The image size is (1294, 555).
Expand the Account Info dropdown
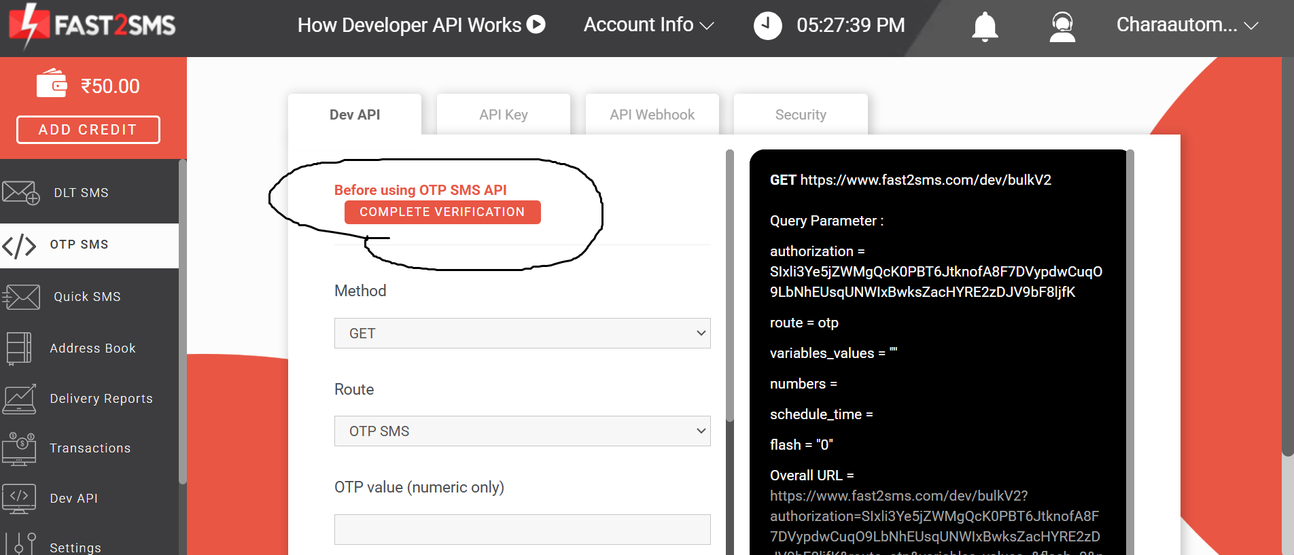[648, 25]
